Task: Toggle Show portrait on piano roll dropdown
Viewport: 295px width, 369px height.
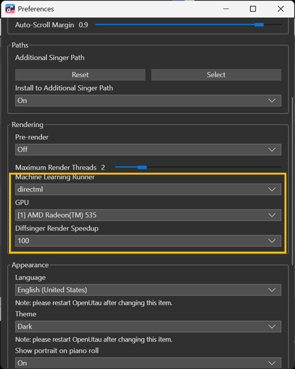Action: [x=148, y=363]
